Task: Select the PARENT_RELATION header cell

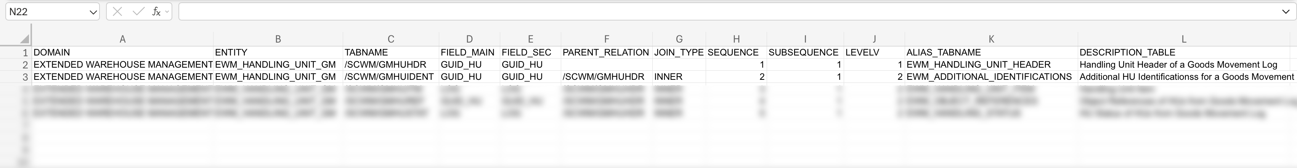Action: [606, 52]
